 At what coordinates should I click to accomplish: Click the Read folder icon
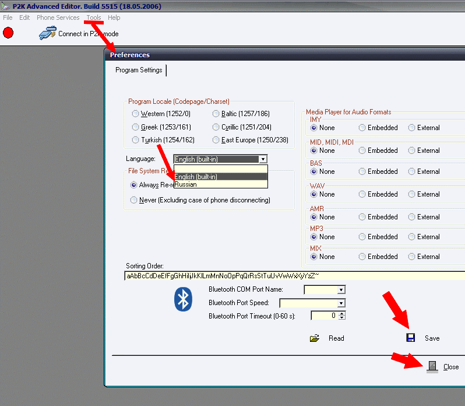pos(315,338)
